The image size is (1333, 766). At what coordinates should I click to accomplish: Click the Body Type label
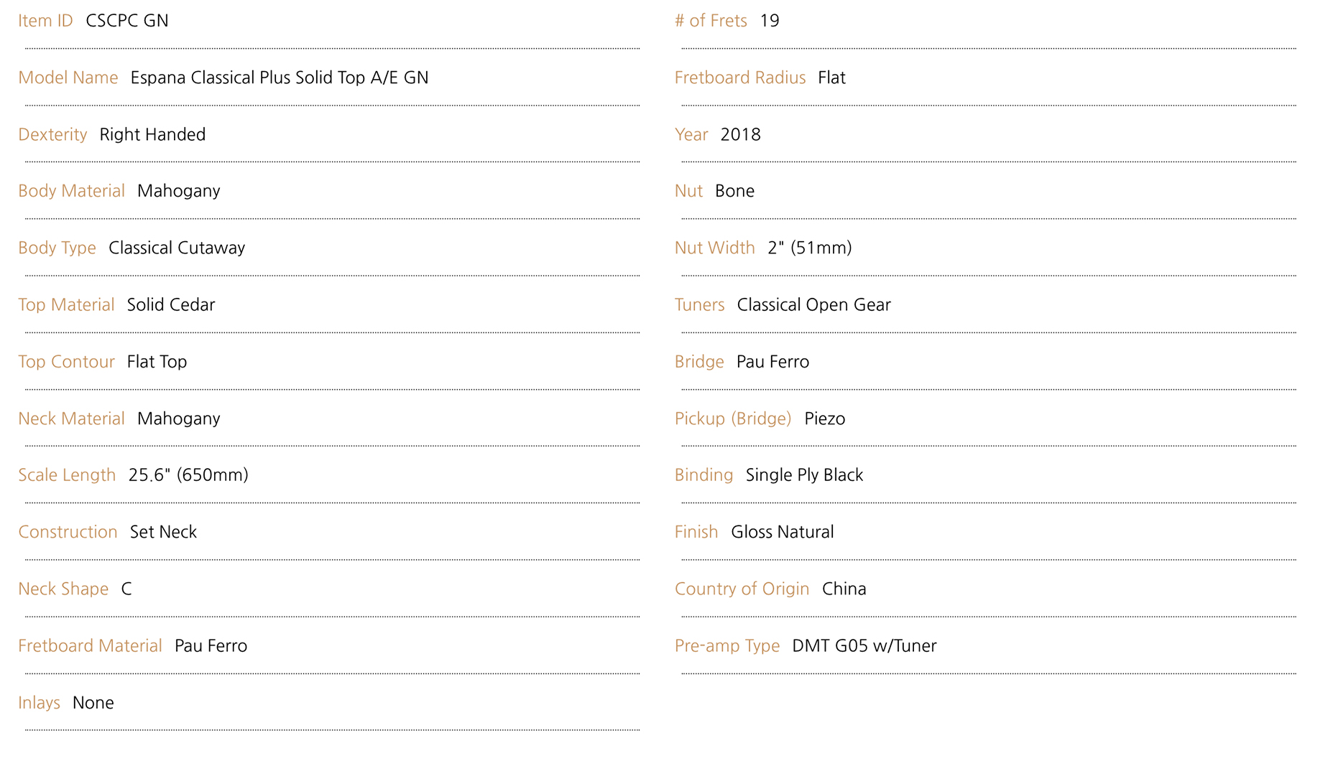[57, 248]
